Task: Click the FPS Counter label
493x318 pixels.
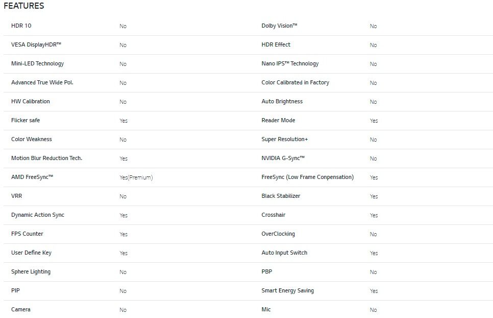Action: (x=27, y=234)
